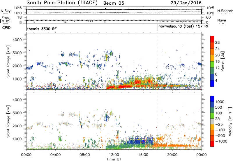Click the 'Slant Range [km]' label of power panel
This screenshot has height=161, width=233.
click(x=8, y=61)
